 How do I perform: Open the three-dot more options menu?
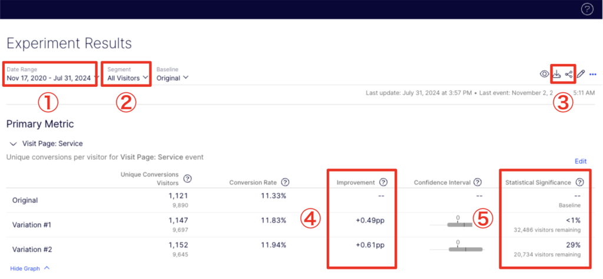click(x=593, y=74)
